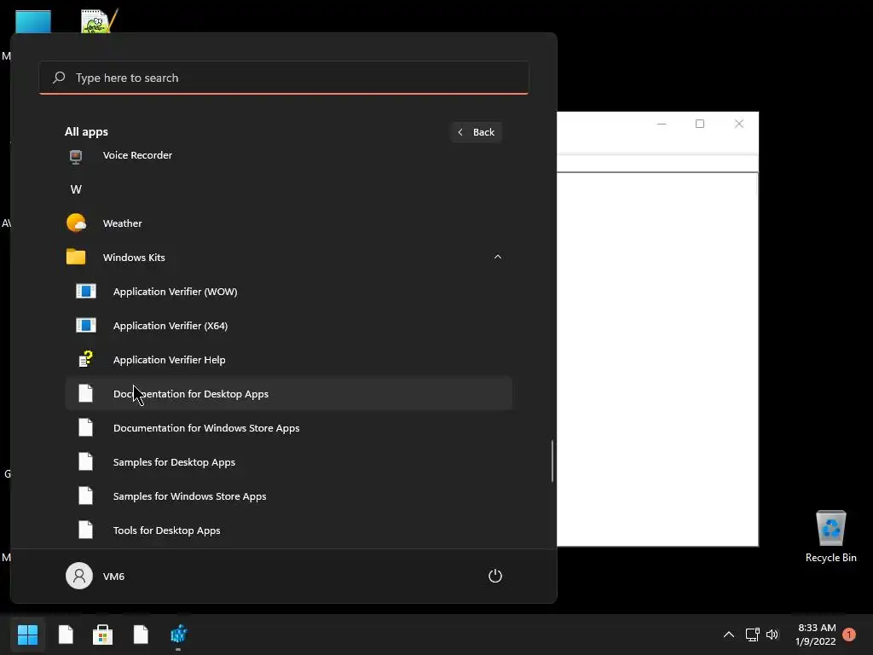
Task: Select Samples for Desktop Apps text
Action: pyautogui.click(x=174, y=462)
